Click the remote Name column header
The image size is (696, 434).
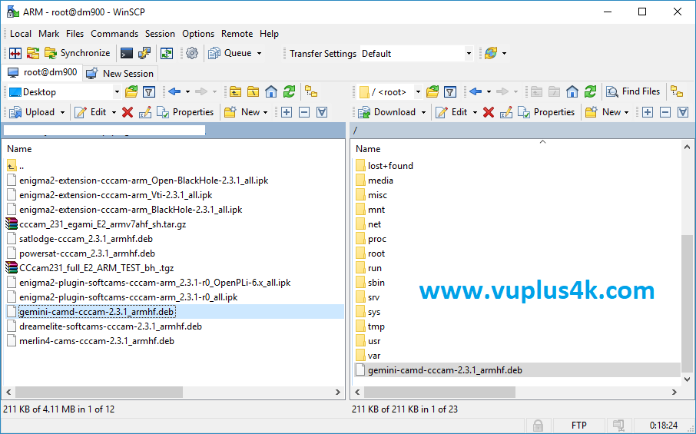[x=368, y=149]
